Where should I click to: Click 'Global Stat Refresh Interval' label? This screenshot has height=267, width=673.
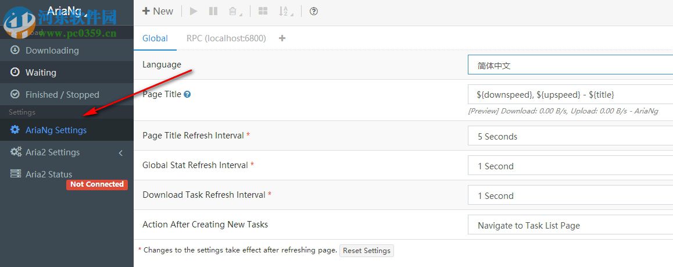click(x=195, y=165)
